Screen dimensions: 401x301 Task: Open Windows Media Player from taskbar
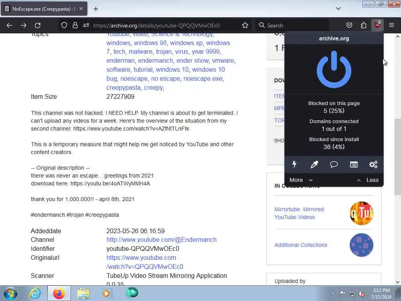(x=107, y=293)
